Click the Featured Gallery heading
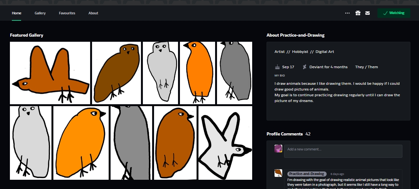Viewport: 419px width, 189px height. tap(27, 35)
